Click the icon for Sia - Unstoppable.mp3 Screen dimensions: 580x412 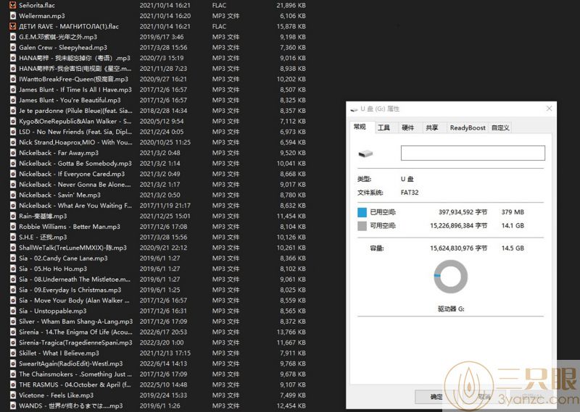[13, 311]
